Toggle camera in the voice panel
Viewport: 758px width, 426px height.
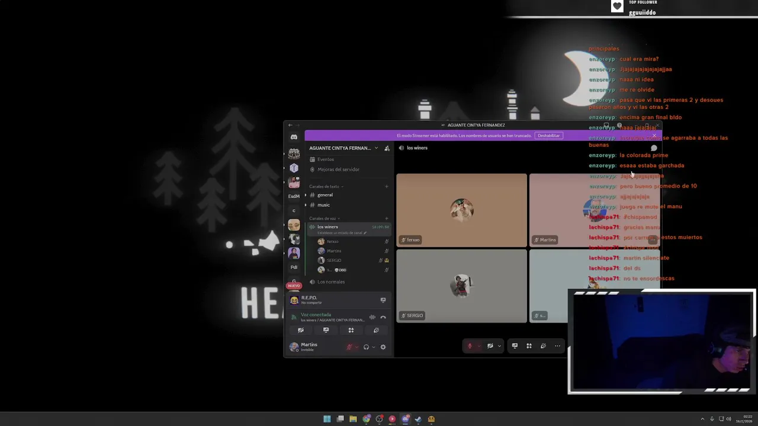[301, 330]
